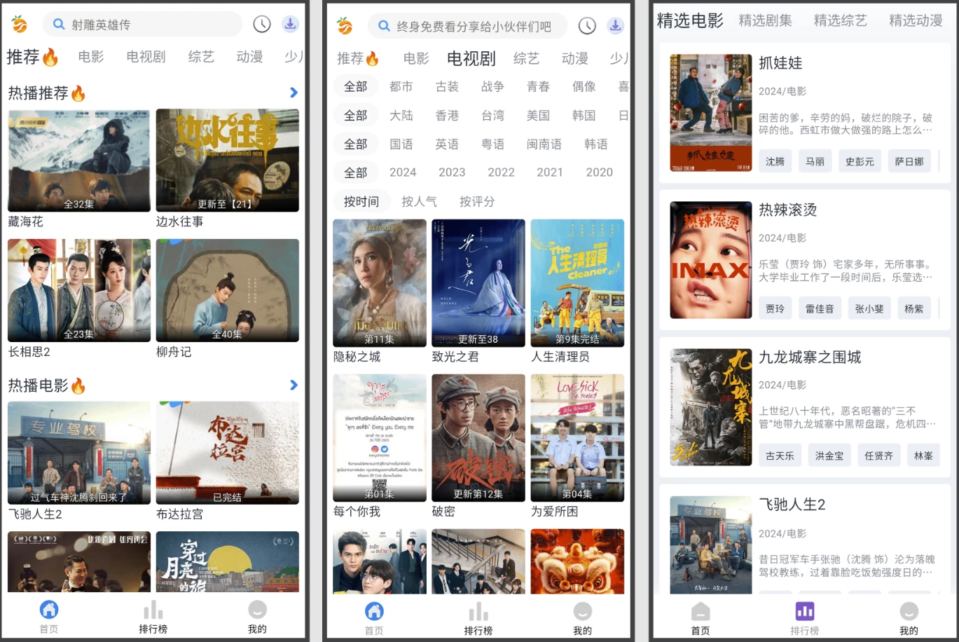The image size is (959, 642).
Task: Tap the orange app logo beside 射雕英雄传
Action: [x=20, y=25]
